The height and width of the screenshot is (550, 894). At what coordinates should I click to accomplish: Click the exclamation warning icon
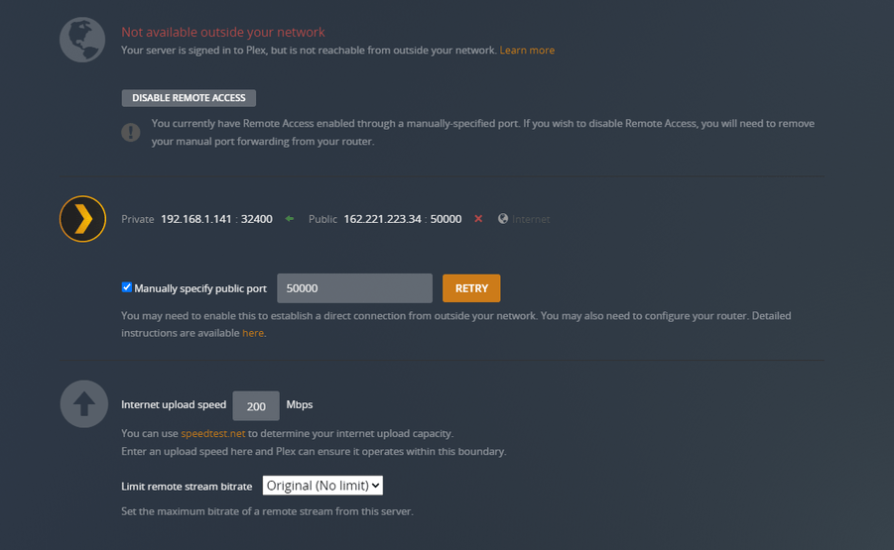[x=131, y=132]
